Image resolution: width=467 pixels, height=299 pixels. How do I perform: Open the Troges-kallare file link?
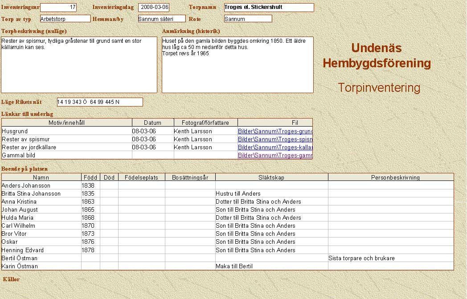[275, 147]
